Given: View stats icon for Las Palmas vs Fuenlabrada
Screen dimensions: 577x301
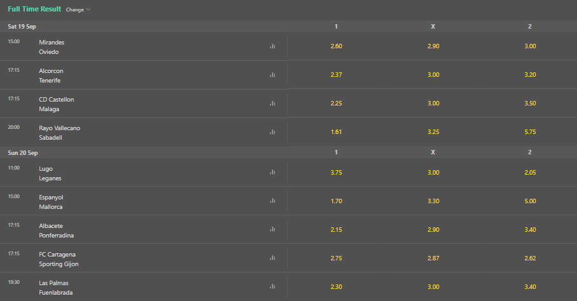Looking at the screenshot, I should pos(273,286).
